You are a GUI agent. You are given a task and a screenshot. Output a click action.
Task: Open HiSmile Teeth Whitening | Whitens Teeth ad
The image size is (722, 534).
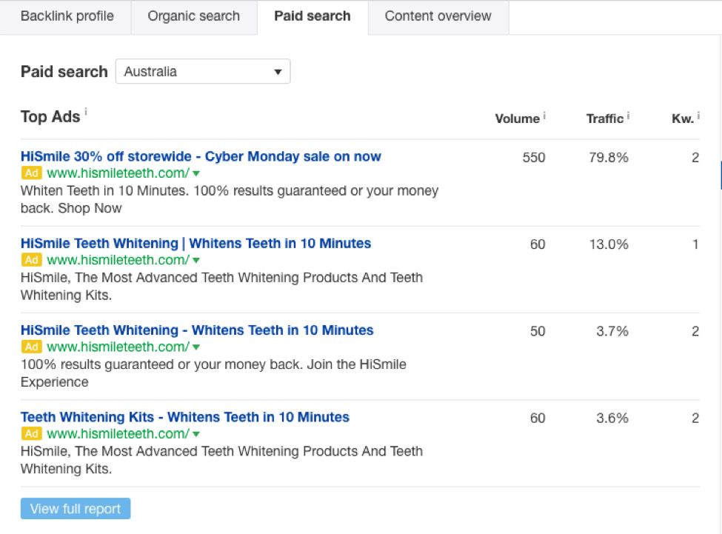click(x=195, y=243)
